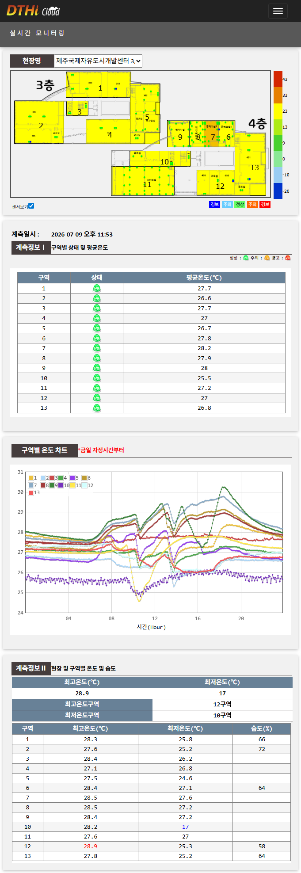The height and width of the screenshot is (873, 301).
Task: Click zone 1 status icon in table
Action: (x=97, y=289)
